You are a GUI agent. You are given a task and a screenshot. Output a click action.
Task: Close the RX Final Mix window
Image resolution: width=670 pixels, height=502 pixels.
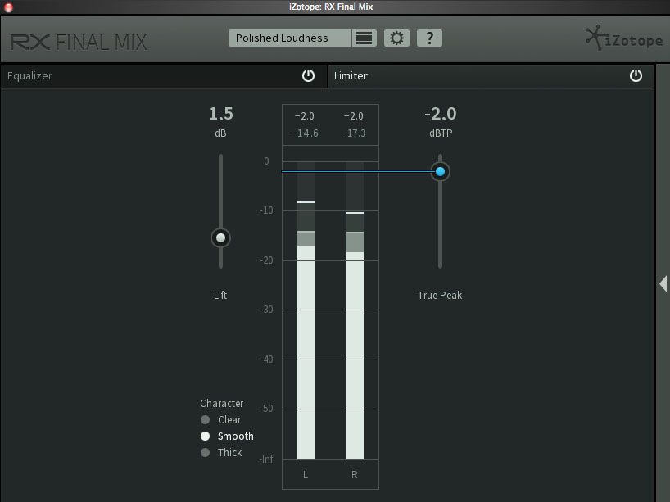[x=8, y=7]
